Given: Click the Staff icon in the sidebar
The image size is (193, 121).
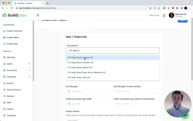Looking at the screenshot, I should point(4,102).
